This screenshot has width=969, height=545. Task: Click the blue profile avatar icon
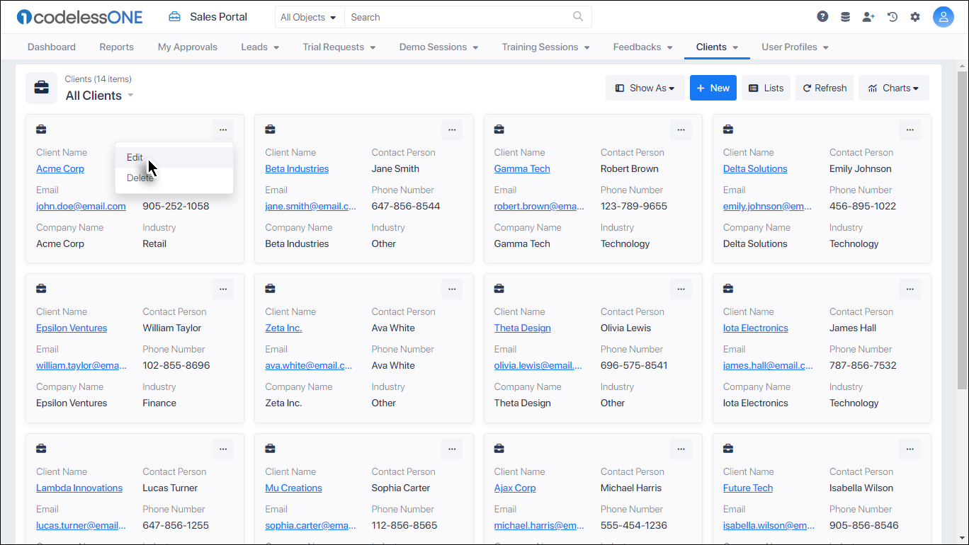(943, 16)
